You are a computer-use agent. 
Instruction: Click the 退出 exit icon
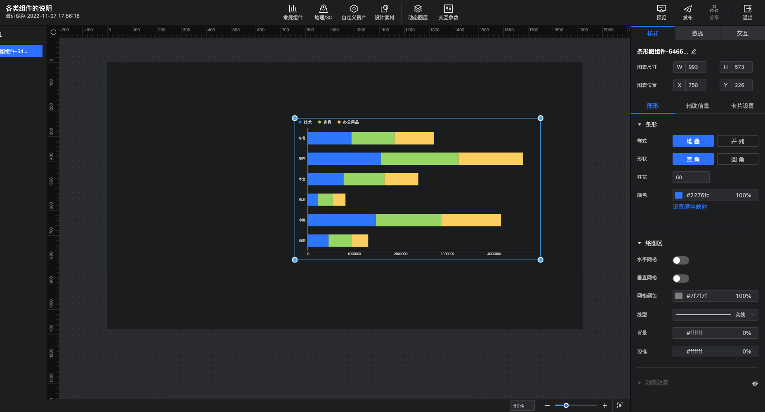[748, 9]
